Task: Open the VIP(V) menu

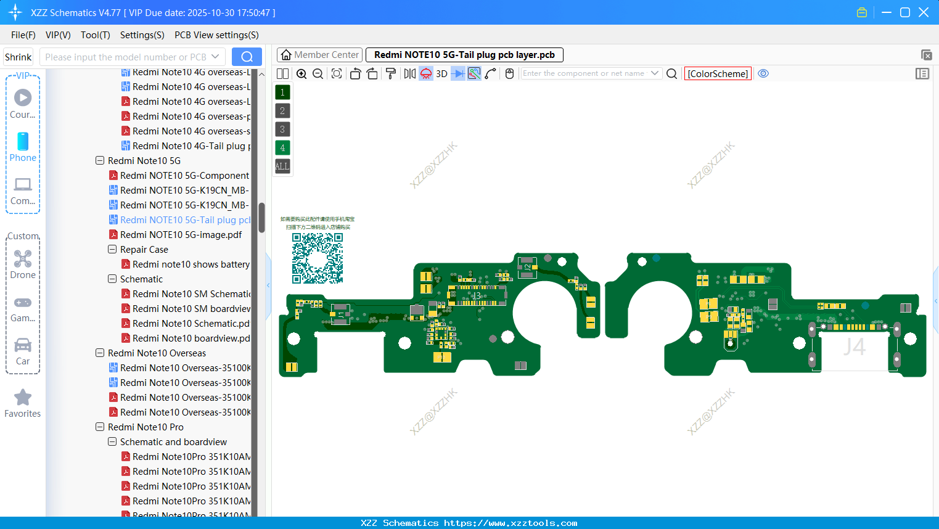Action: tap(58, 35)
